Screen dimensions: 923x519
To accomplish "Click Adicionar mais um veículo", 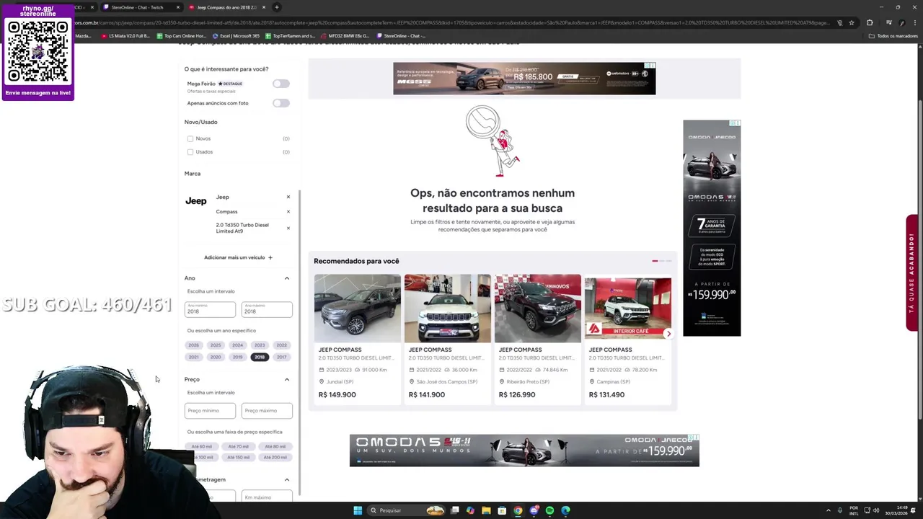I will point(238,257).
